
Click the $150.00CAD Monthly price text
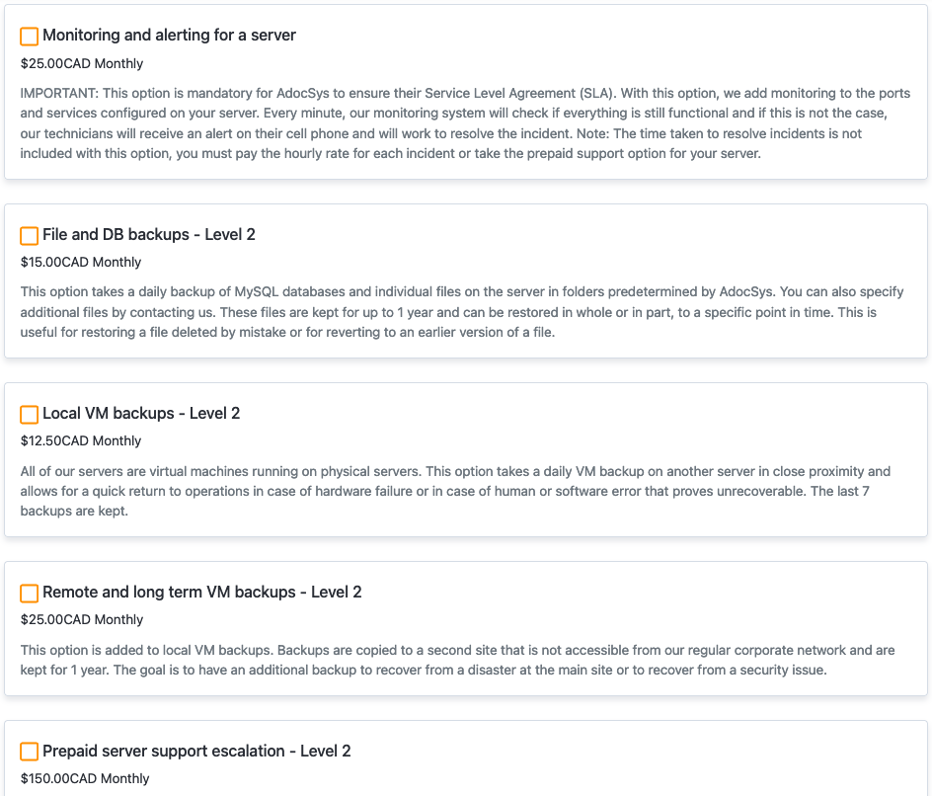point(85,779)
